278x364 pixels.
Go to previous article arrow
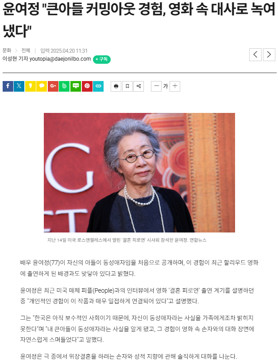coord(255,55)
